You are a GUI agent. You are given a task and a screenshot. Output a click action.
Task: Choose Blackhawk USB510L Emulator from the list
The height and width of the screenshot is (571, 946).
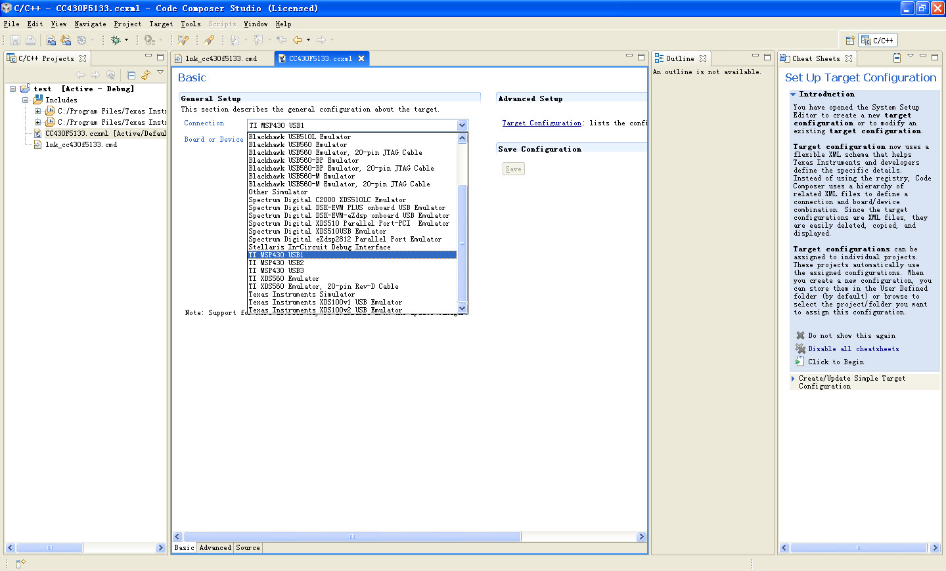300,137
